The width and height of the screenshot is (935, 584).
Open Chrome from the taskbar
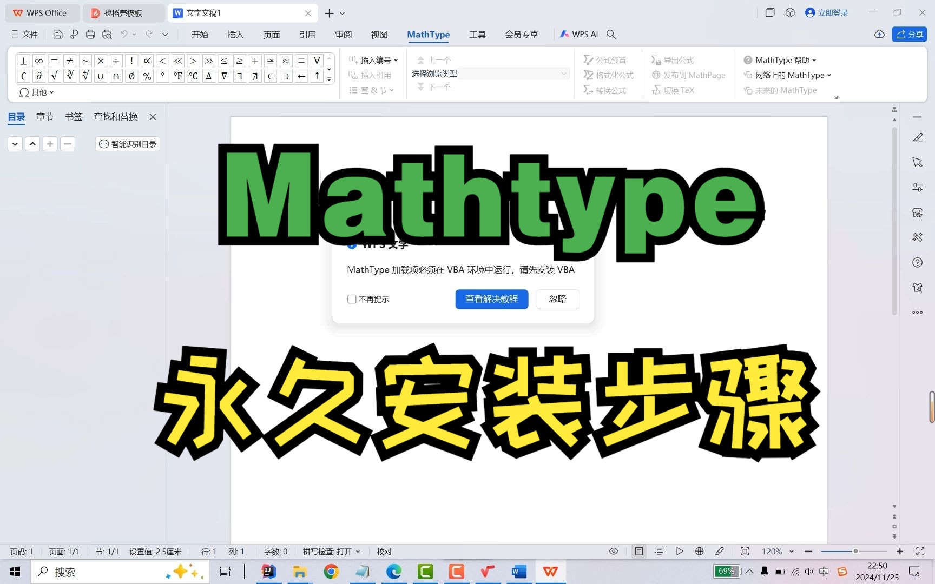click(331, 572)
